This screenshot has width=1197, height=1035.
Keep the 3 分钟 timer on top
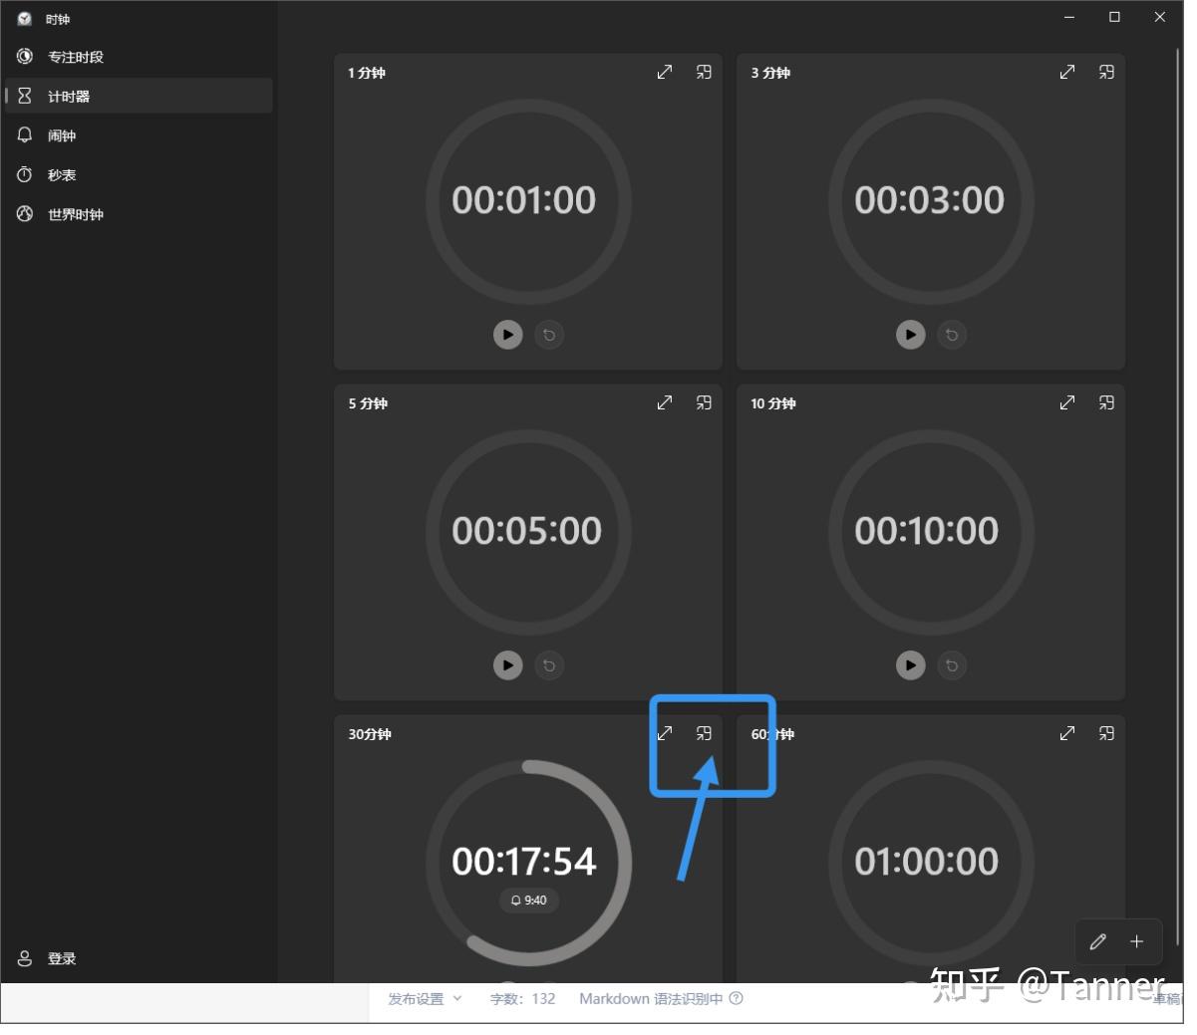point(1106,72)
